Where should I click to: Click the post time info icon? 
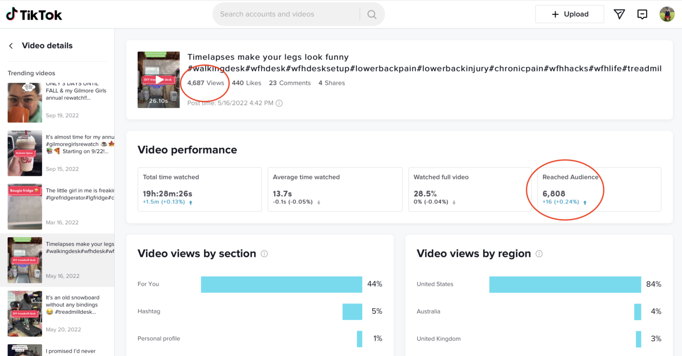tap(279, 103)
